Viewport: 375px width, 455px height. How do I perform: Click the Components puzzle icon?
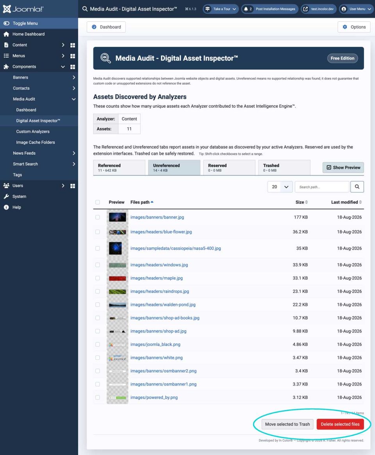(6, 66)
